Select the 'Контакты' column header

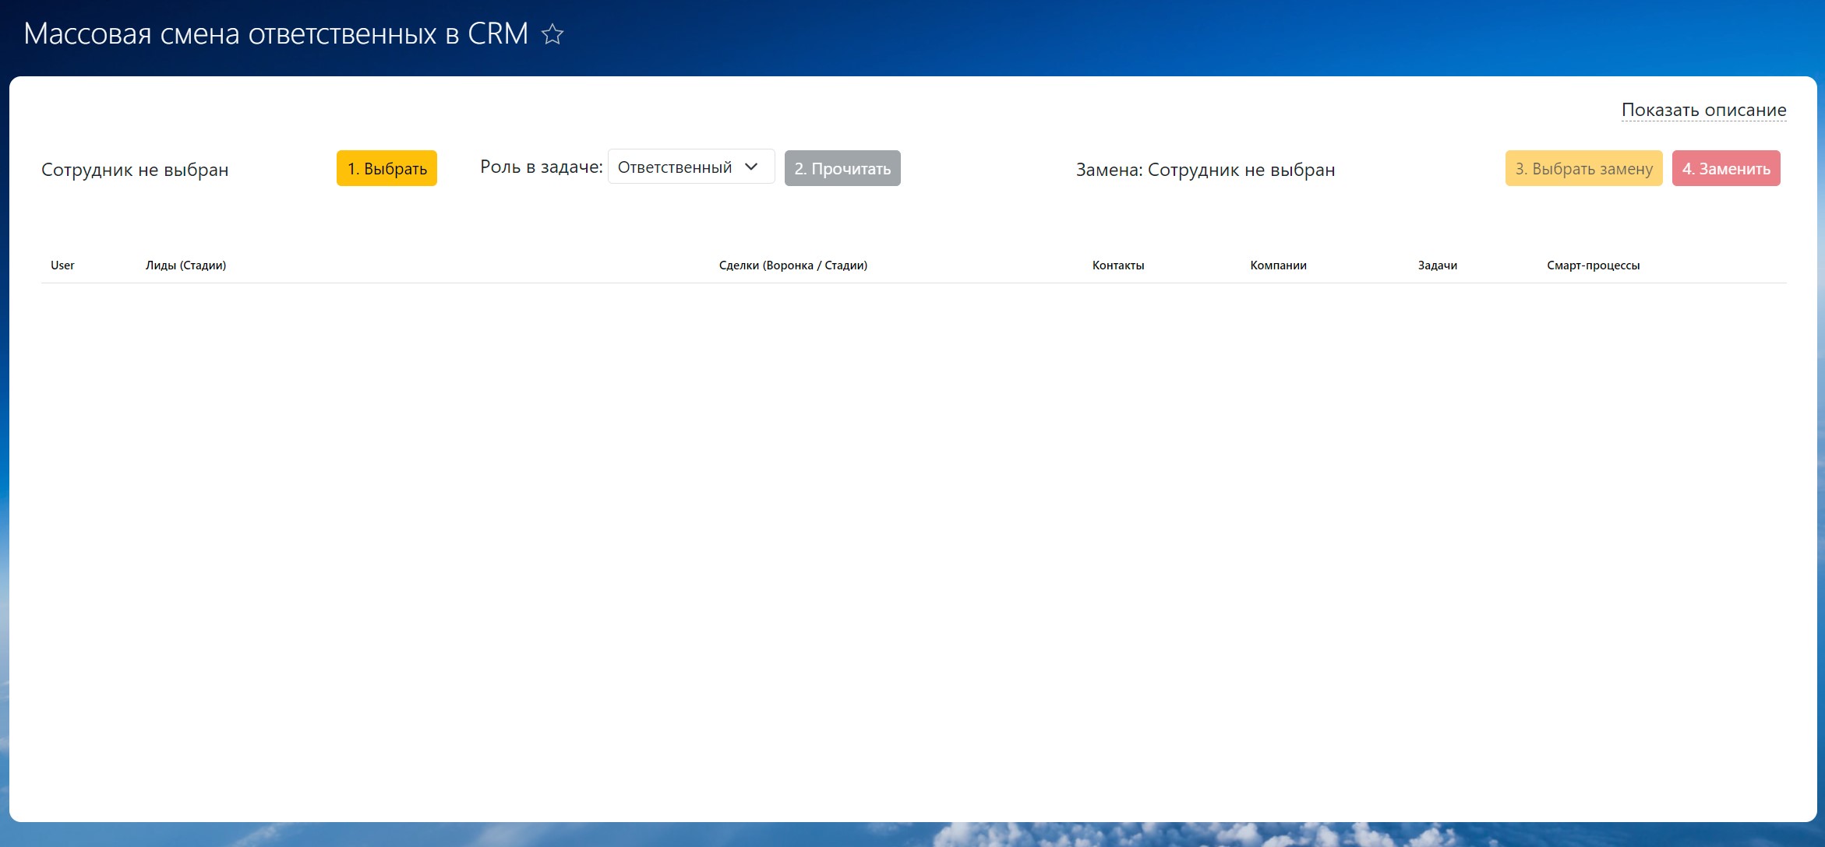[1117, 265]
